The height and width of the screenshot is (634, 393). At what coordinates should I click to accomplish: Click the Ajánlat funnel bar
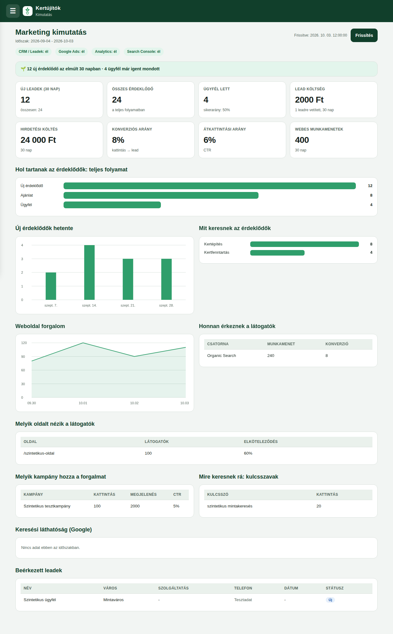point(161,195)
